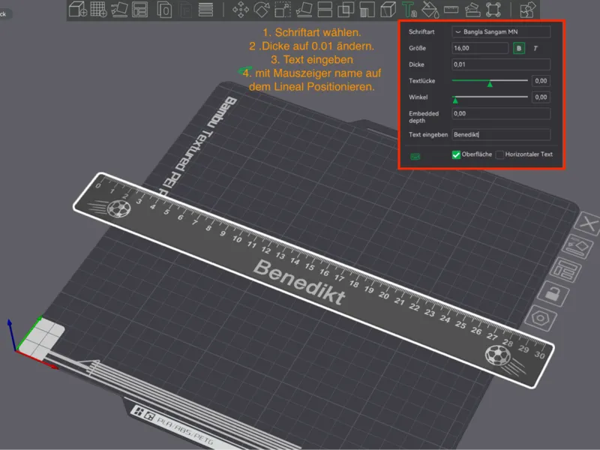
Task: Click the toolbar icon right of Measure
Action: [472, 10]
